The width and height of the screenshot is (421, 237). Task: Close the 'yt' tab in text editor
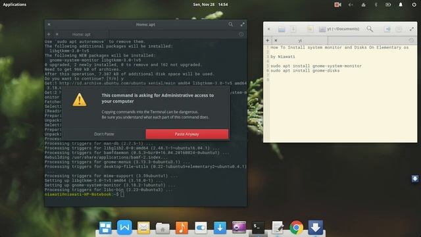(276, 40)
